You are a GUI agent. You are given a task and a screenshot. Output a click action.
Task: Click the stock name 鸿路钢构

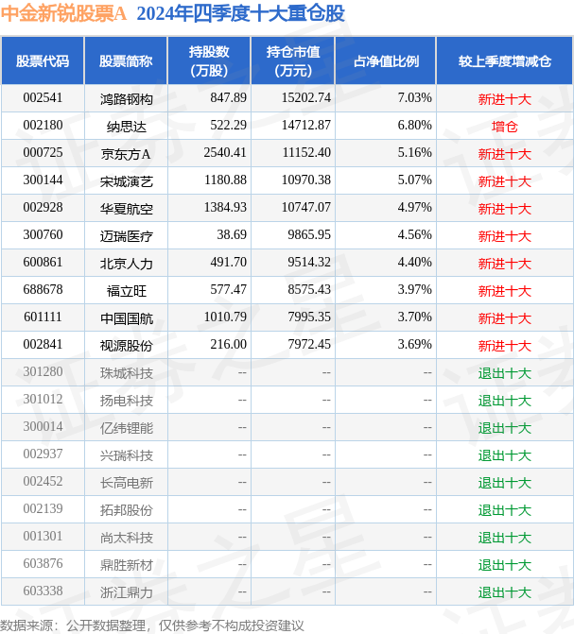127,99
